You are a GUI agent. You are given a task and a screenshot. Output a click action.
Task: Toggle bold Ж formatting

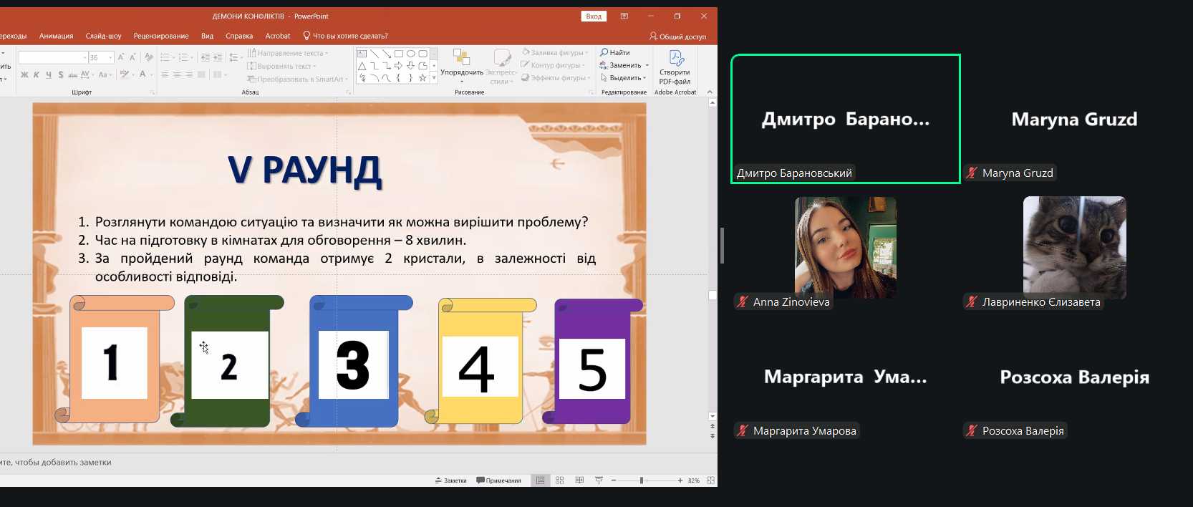tap(24, 74)
